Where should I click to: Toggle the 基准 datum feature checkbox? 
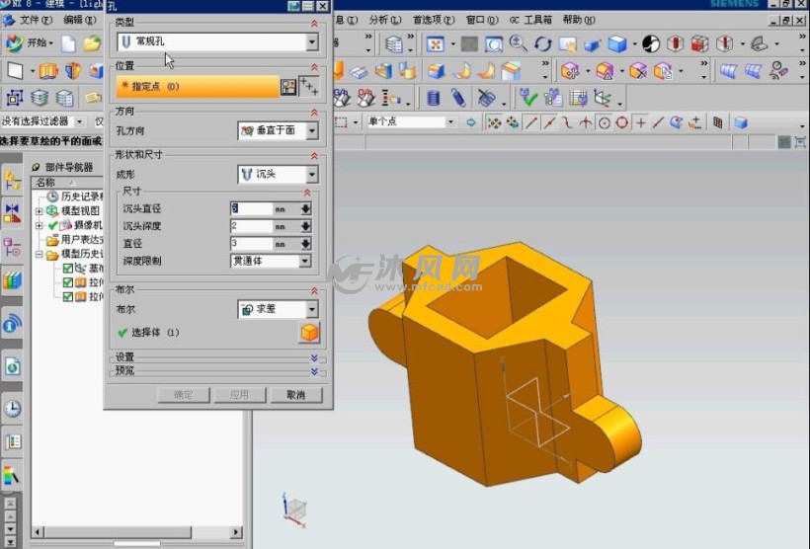pyautogui.click(x=68, y=269)
